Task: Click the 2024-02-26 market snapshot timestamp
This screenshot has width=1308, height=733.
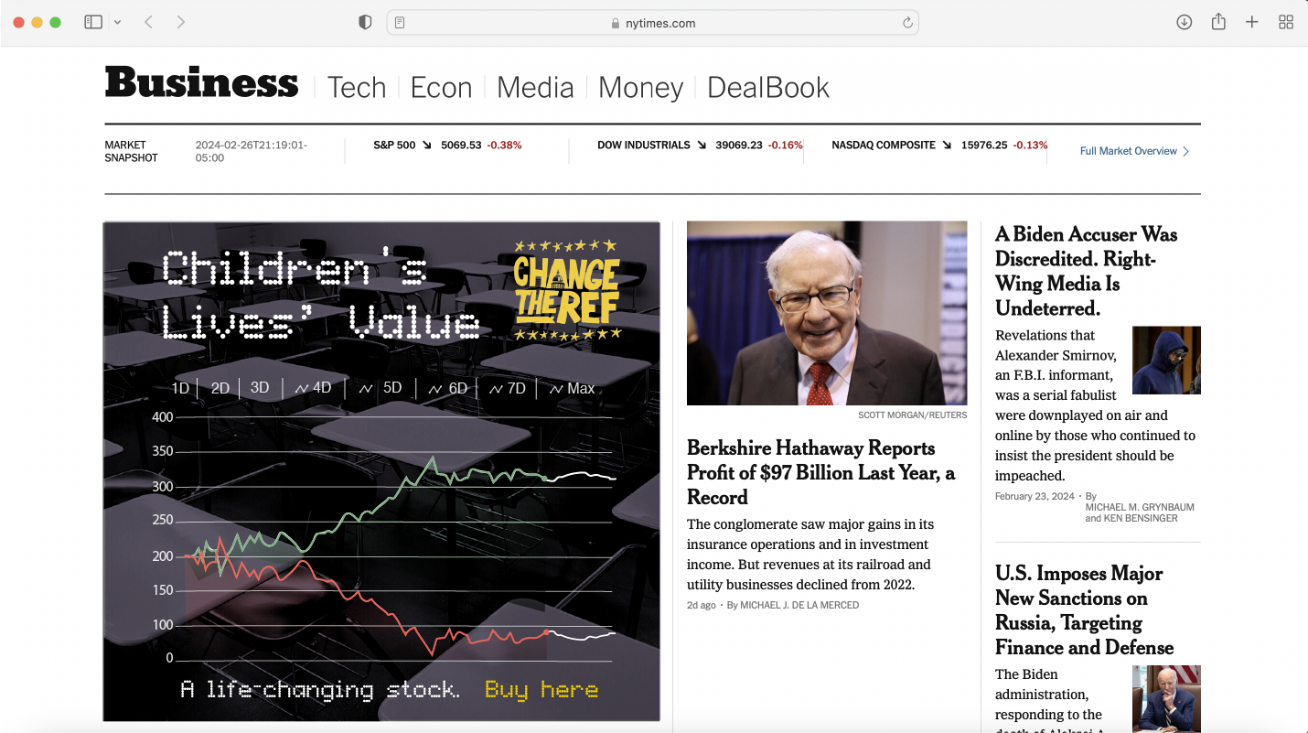Action: pos(252,151)
